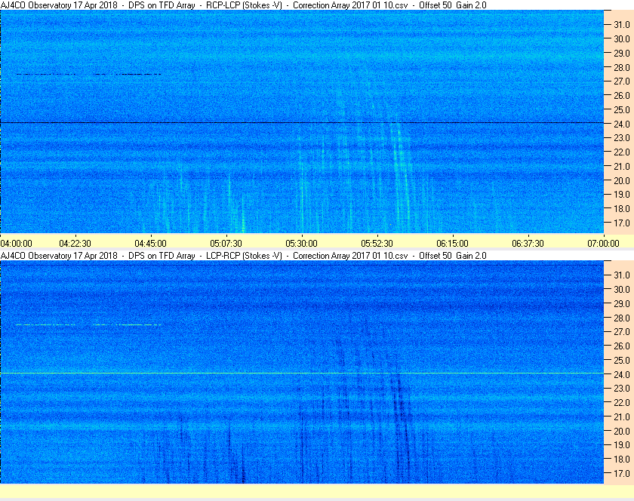Select the 04:22:30 time axis label

[75, 244]
